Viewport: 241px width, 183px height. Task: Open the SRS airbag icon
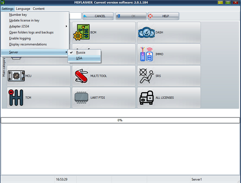pos(147,76)
